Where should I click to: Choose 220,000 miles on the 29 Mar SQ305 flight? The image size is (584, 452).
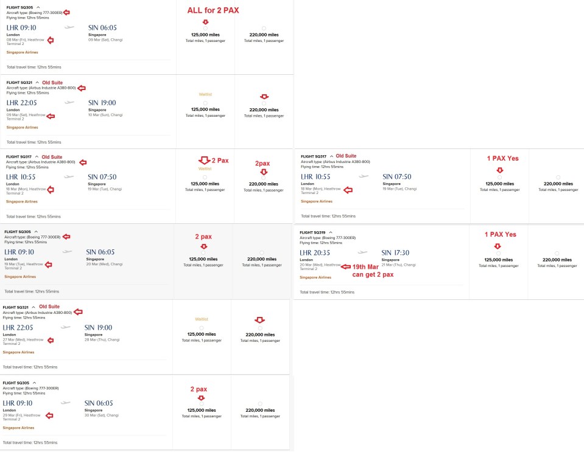click(260, 403)
